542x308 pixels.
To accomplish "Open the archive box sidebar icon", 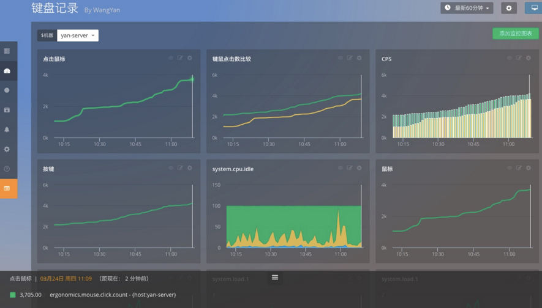I will click(7, 110).
